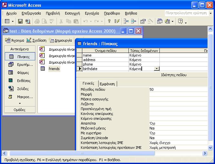Show the Database Window via toolbar icon
The image size is (215, 164).
coord(160,21)
